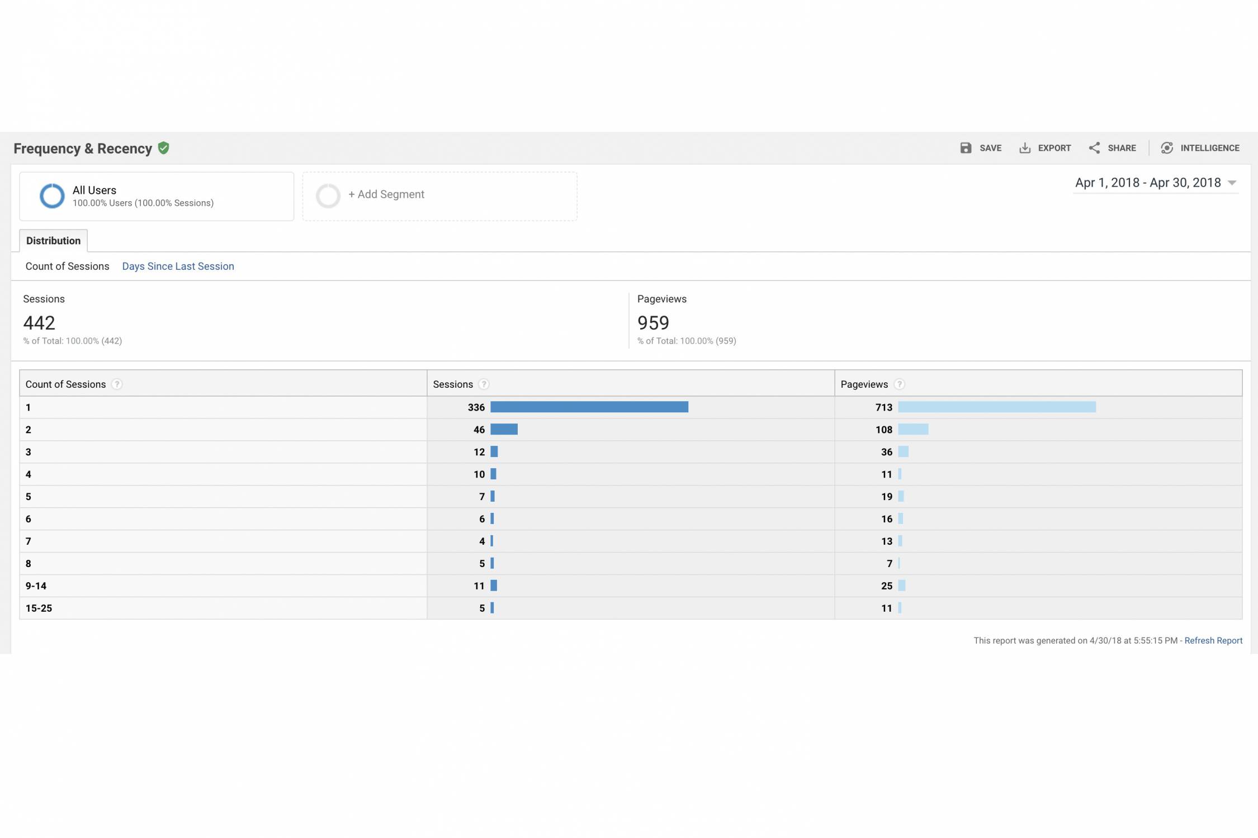Click Apr 1, 2018 - Apr 30, 2018 range
The height and width of the screenshot is (838, 1258).
(x=1147, y=183)
